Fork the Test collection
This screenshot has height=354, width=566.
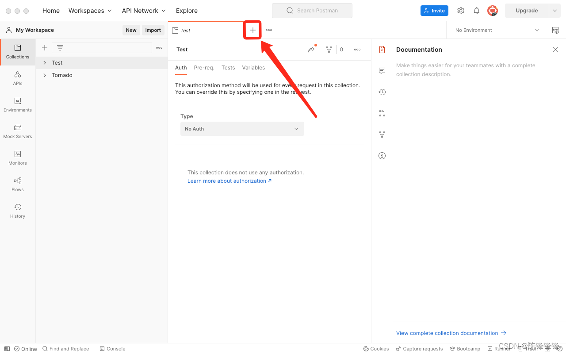[329, 50]
